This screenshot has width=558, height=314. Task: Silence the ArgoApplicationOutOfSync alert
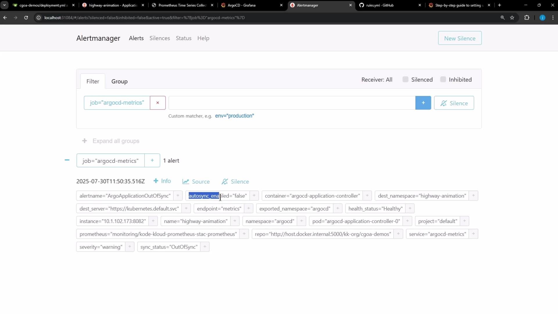click(235, 181)
